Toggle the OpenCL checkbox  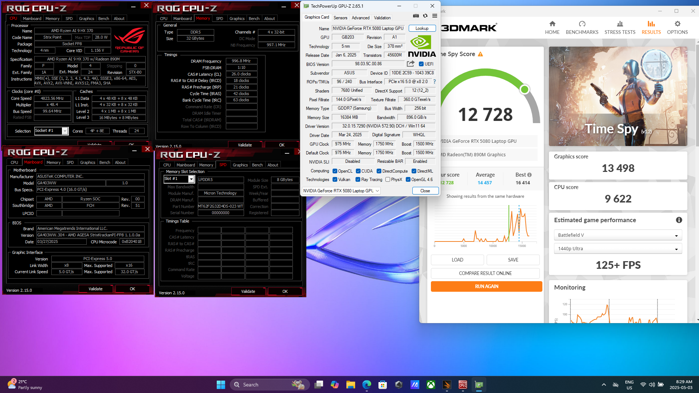click(x=335, y=171)
